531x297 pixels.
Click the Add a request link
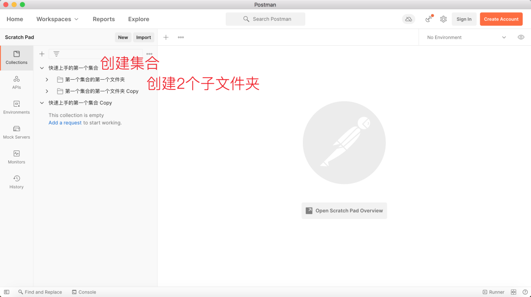click(65, 122)
